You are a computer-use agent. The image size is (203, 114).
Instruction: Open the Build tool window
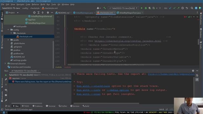[86, 106]
